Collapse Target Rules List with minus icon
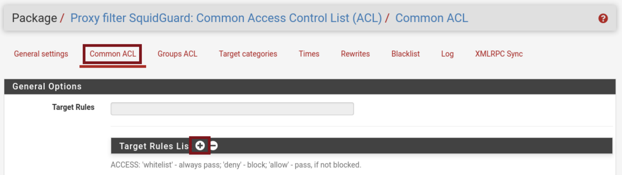The width and height of the screenshot is (622, 175). coord(214,146)
